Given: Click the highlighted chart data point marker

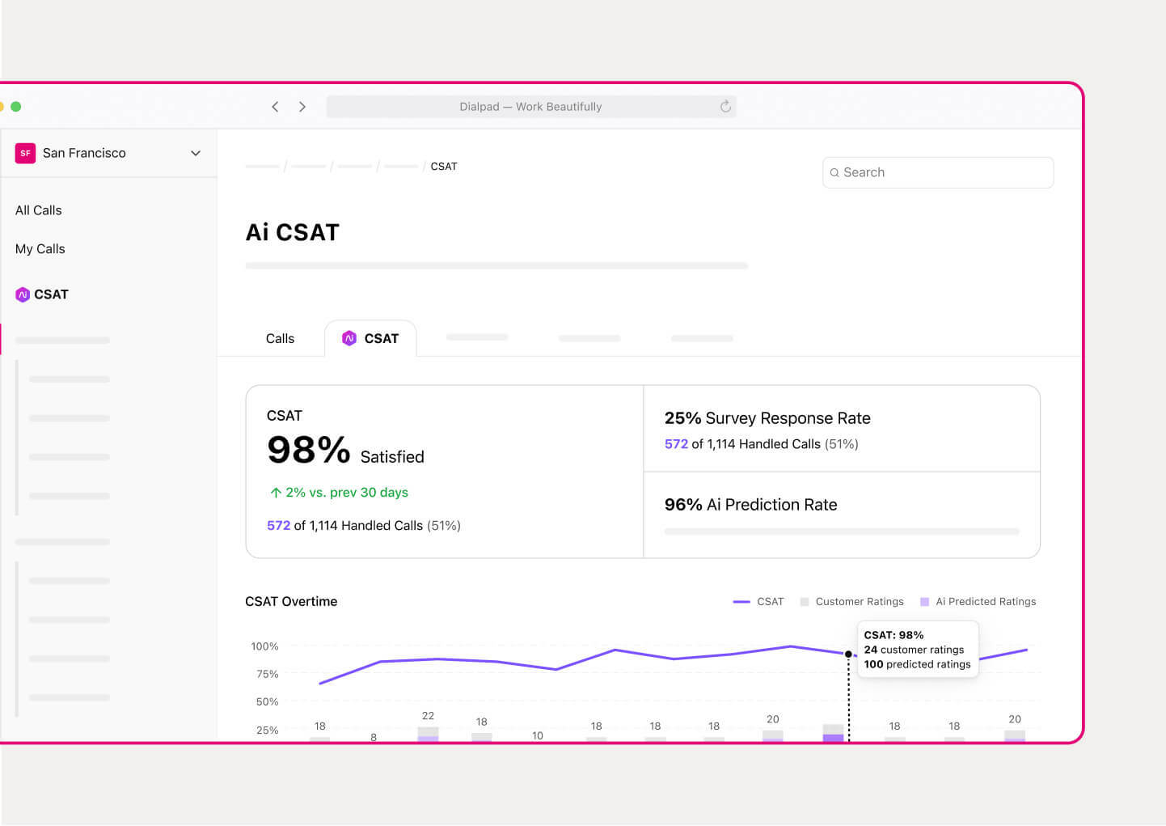Looking at the screenshot, I should click(848, 654).
